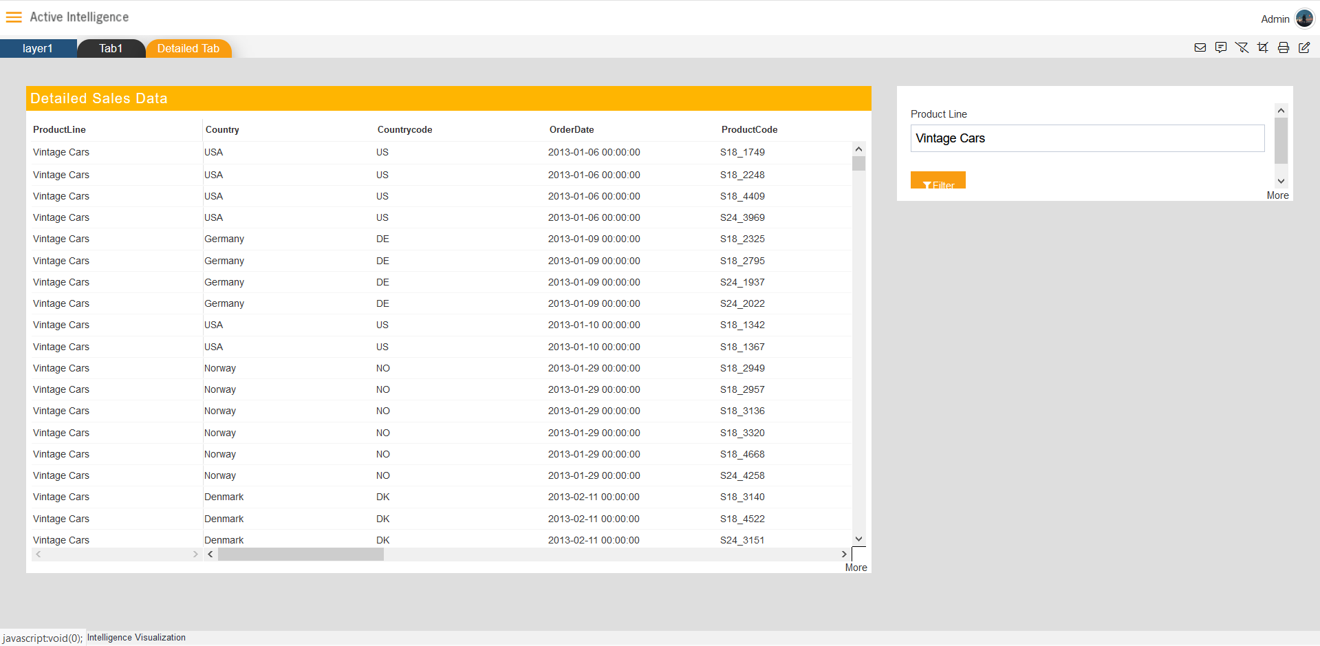1320x646 pixels.
Task: Sort by Country column header
Action: [x=222, y=129]
